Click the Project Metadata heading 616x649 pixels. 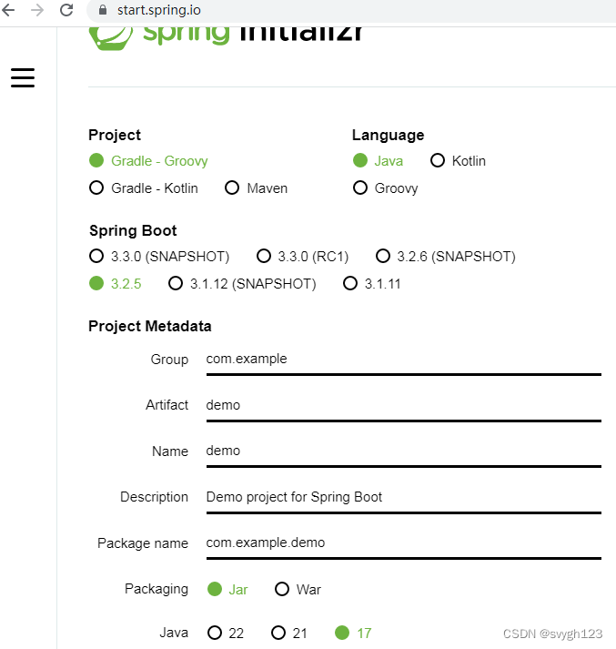150,326
